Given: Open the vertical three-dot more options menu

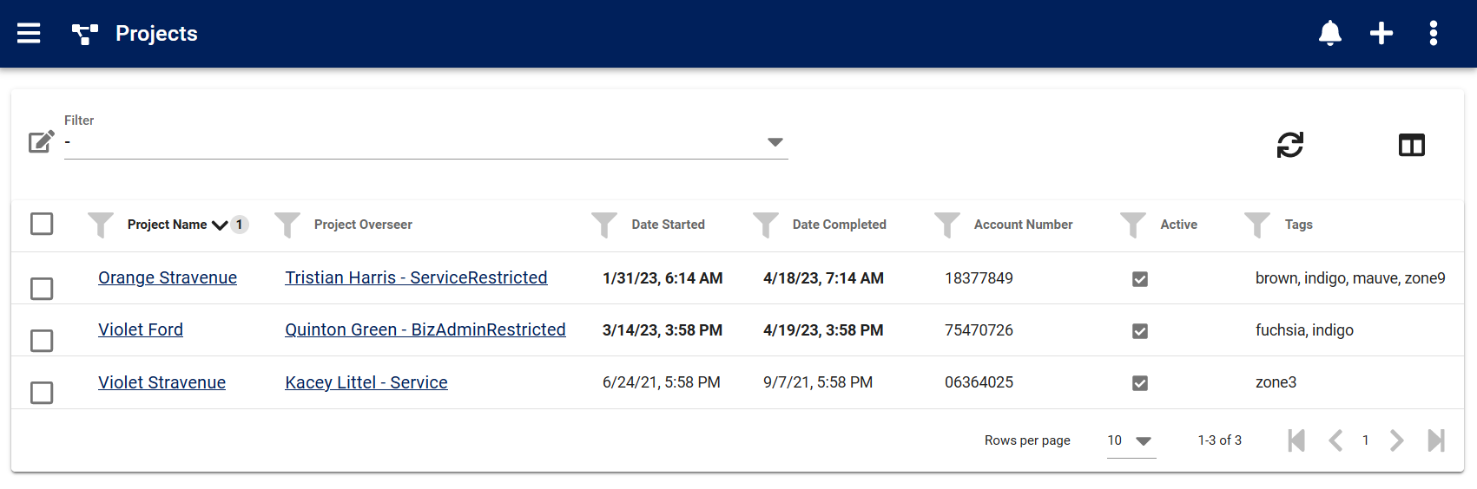Looking at the screenshot, I should (1433, 34).
